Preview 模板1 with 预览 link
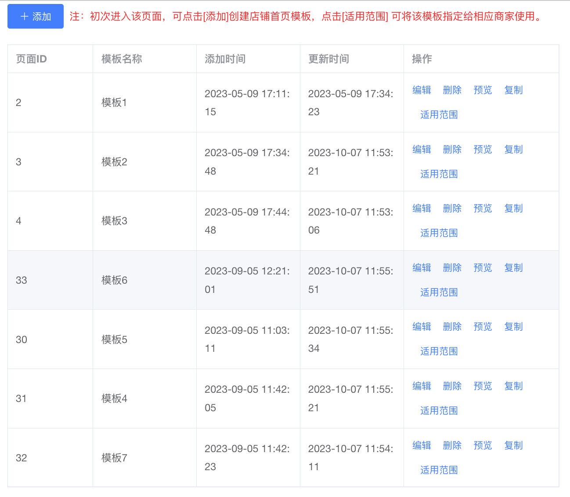Viewport: 570px width, 497px height. tap(483, 90)
